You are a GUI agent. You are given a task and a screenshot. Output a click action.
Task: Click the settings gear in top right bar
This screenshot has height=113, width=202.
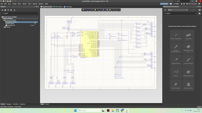pos(184,4)
